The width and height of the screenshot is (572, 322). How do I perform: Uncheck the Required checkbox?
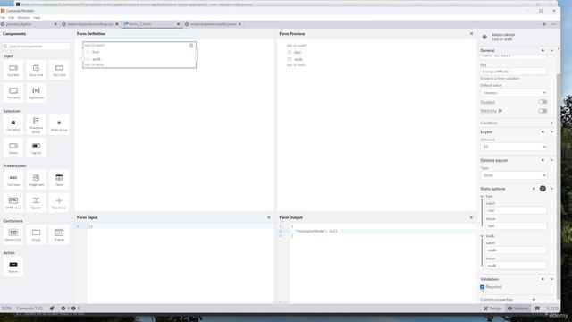[x=483, y=287]
